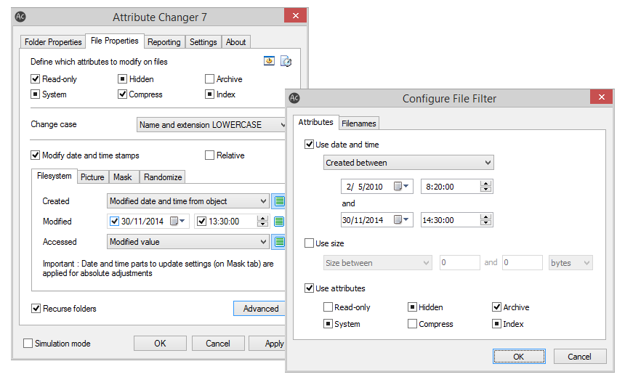625x385 pixels.
Task: Switch to Picture timestamp tab
Action: (92, 177)
